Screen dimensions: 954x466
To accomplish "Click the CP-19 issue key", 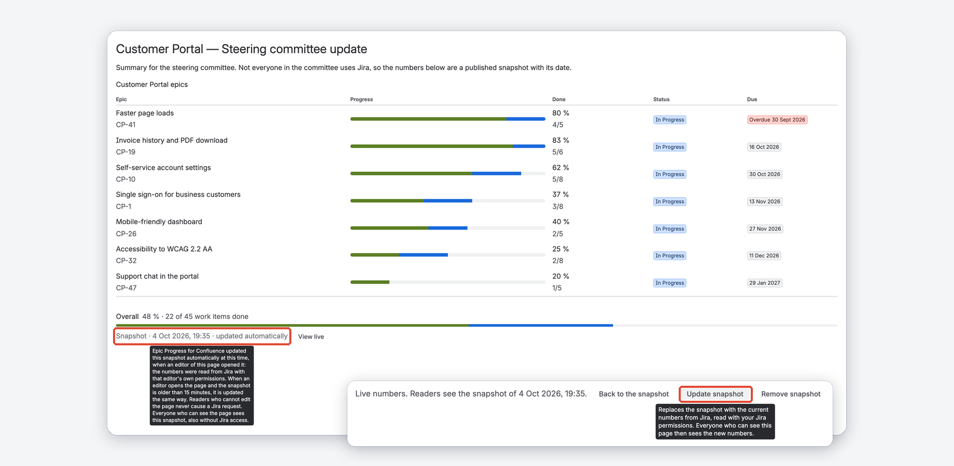I will click(125, 152).
